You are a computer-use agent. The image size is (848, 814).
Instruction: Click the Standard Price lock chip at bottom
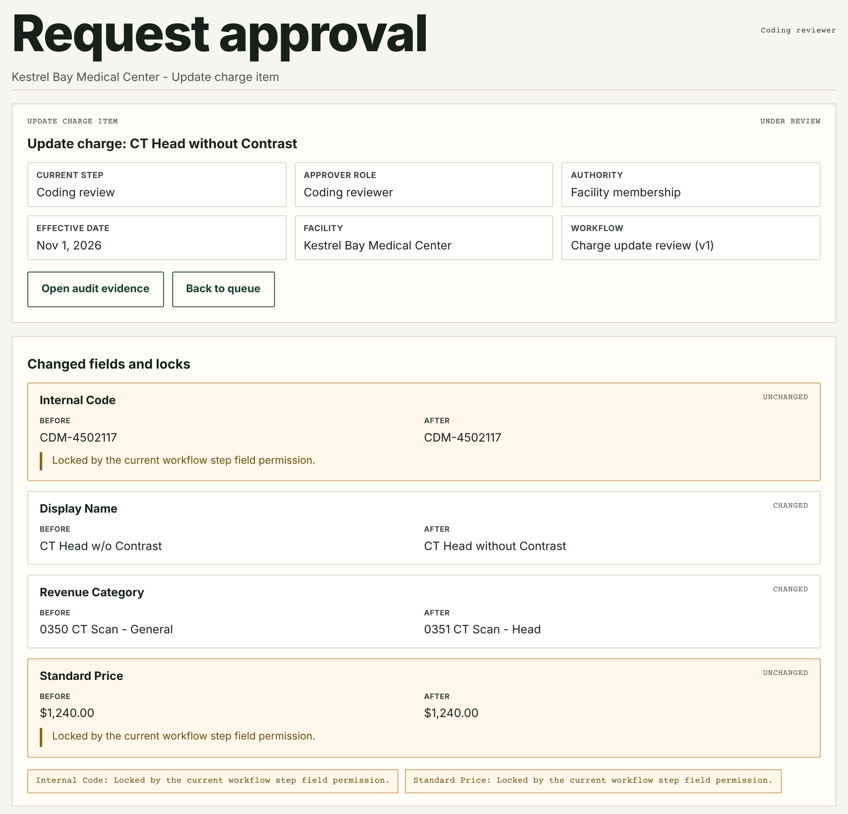pyautogui.click(x=593, y=781)
